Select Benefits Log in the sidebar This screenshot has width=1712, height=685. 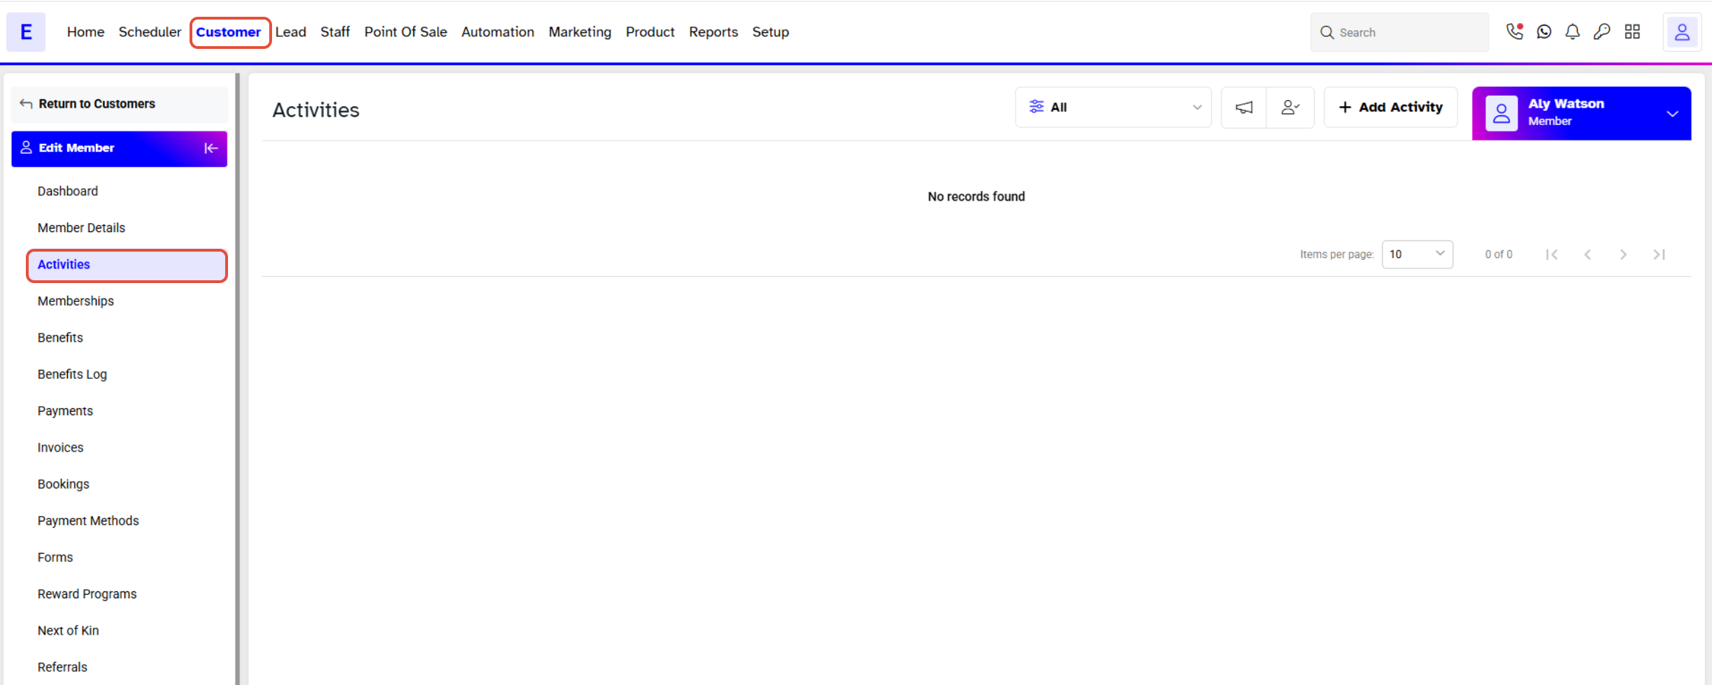tap(72, 375)
